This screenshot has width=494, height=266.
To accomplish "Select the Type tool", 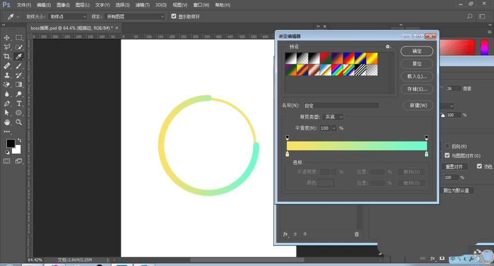I will coord(19,104).
